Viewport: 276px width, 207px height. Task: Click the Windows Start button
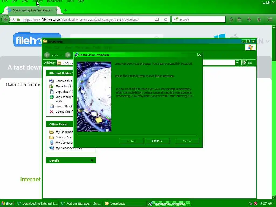8,203
